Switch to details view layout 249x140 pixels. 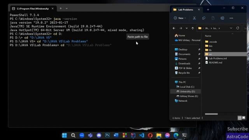(240, 118)
